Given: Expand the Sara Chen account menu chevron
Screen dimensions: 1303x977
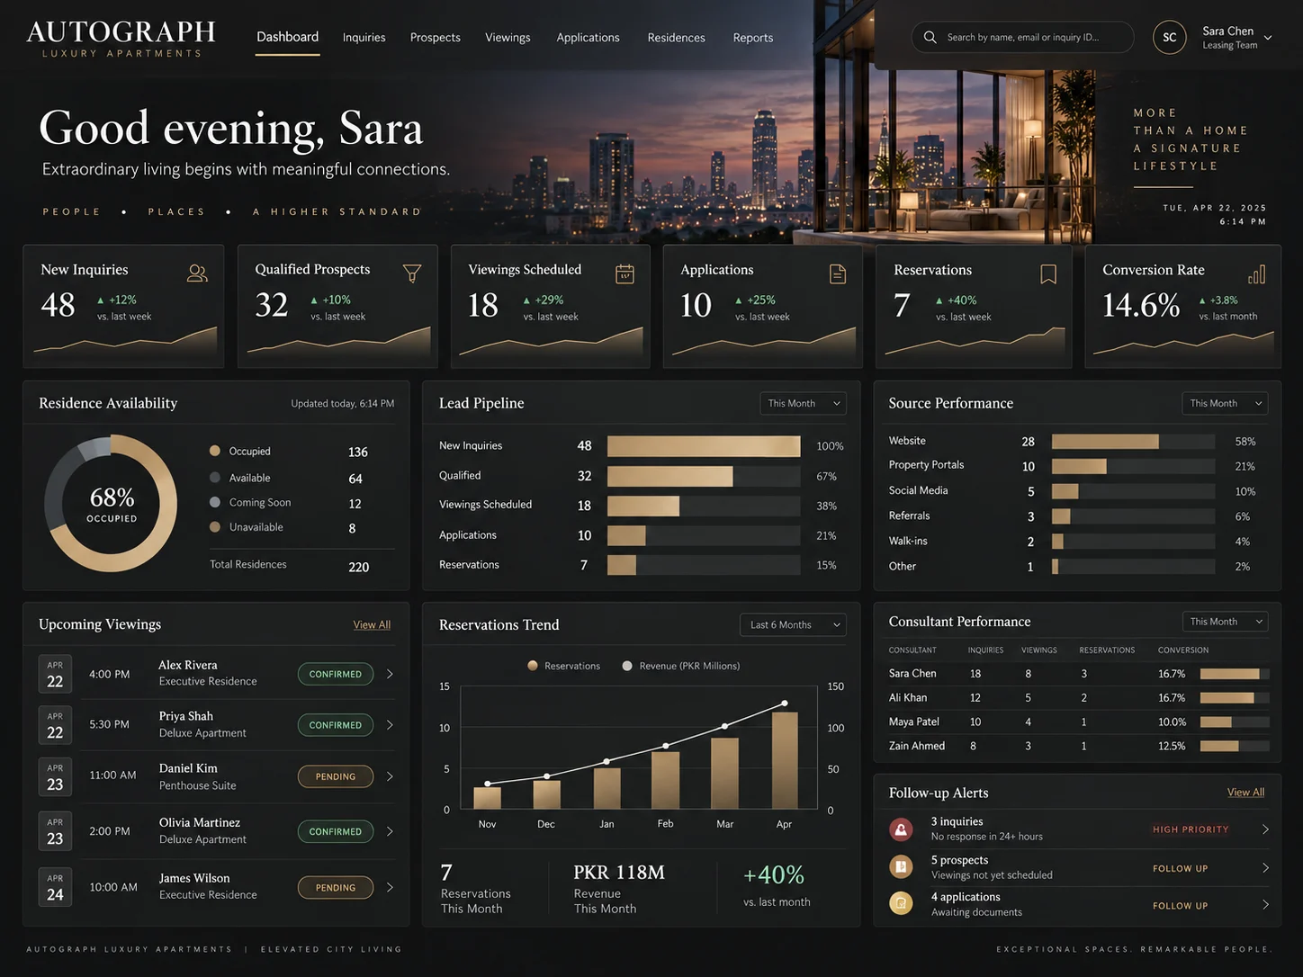Looking at the screenshot, I should click(x=1268, y=38).
